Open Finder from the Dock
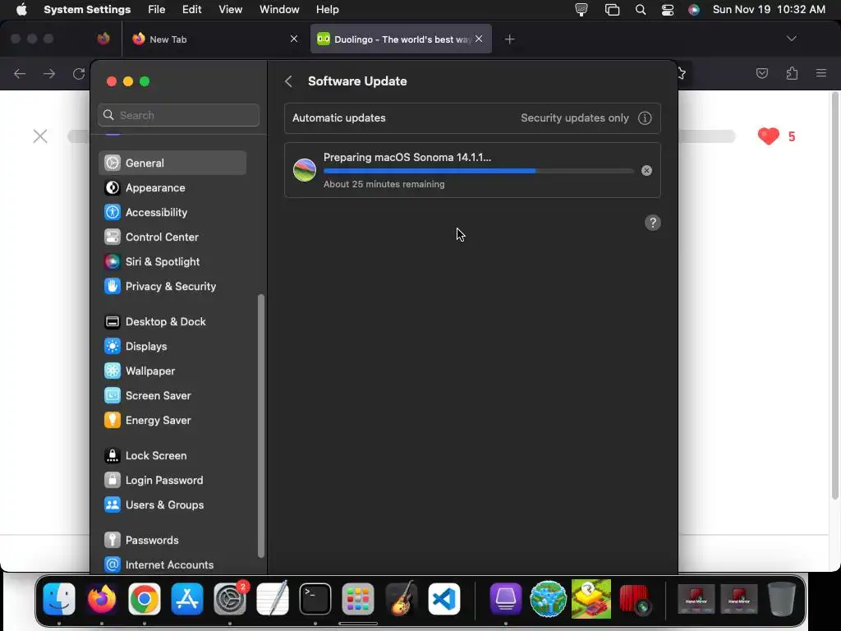This screenshot has width=841, height=631. click(x=59, y=599)
